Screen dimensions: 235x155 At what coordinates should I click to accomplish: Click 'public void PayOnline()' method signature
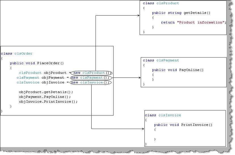[x=178, y=70]
